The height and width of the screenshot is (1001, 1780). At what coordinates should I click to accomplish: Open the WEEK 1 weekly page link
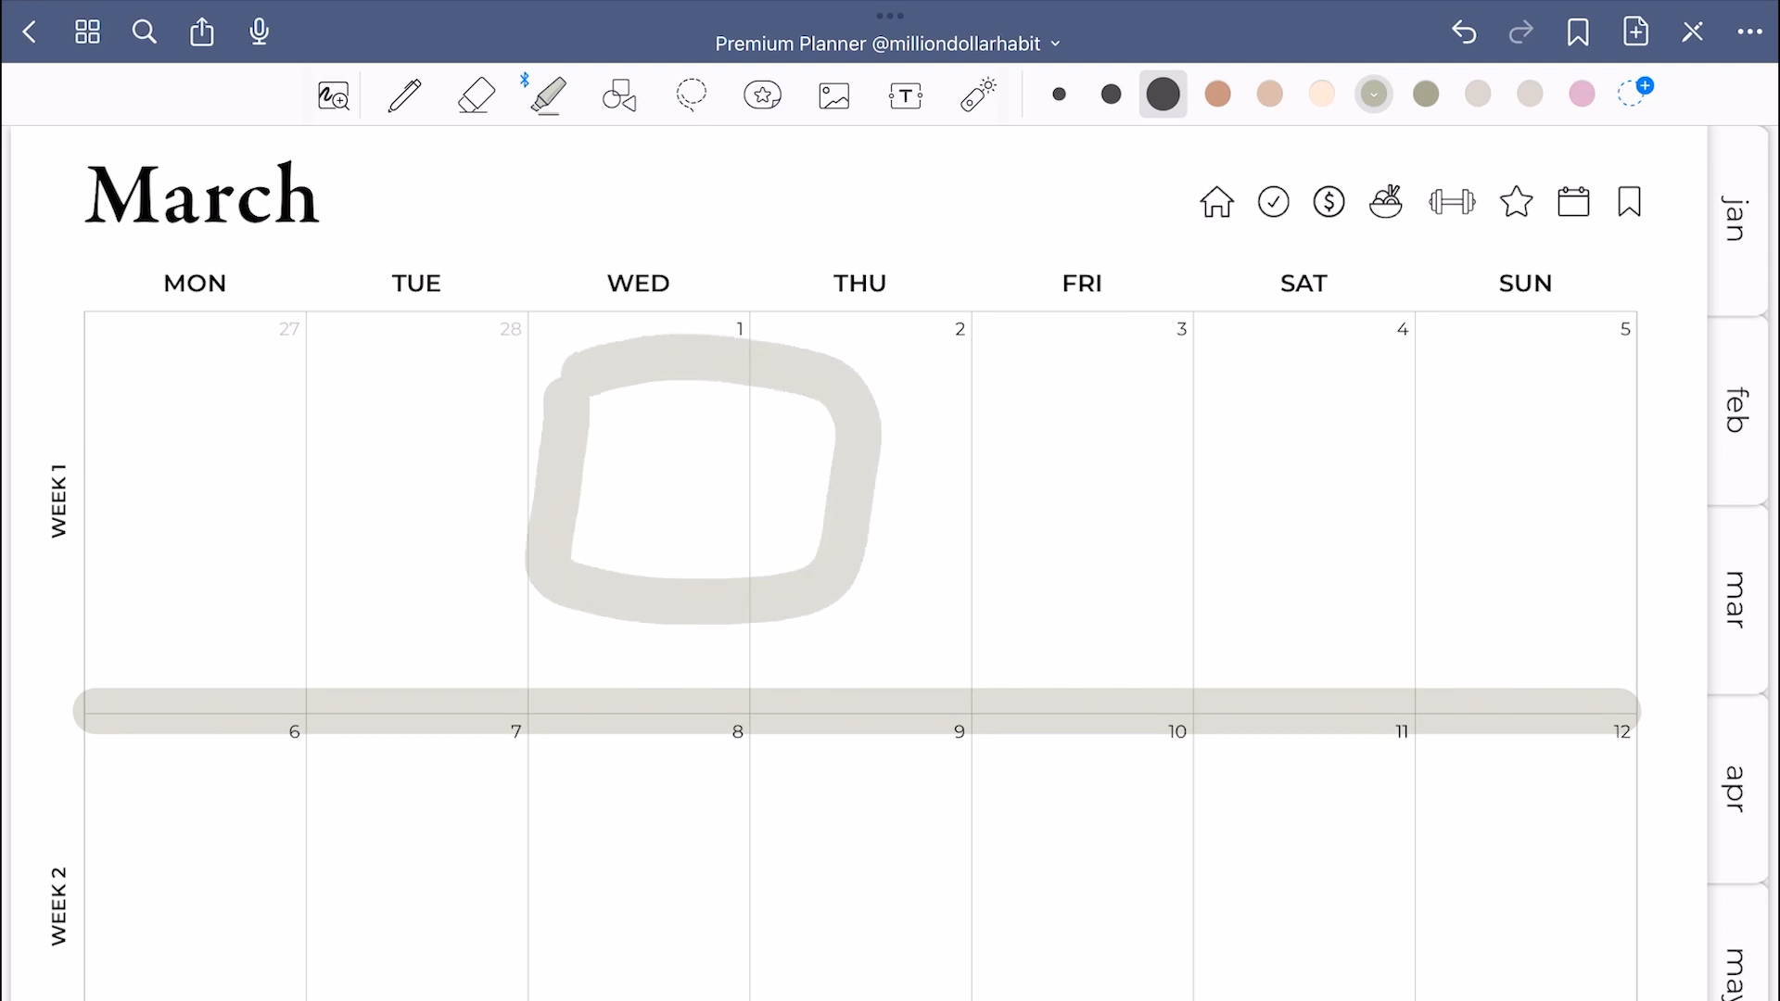click(x=58, y=500)
